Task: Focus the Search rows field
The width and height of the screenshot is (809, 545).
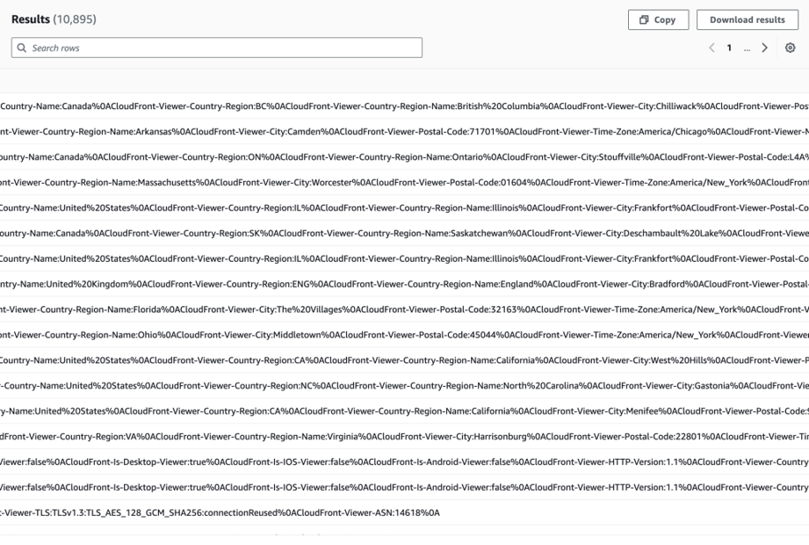Action: [x=217, y=47]
